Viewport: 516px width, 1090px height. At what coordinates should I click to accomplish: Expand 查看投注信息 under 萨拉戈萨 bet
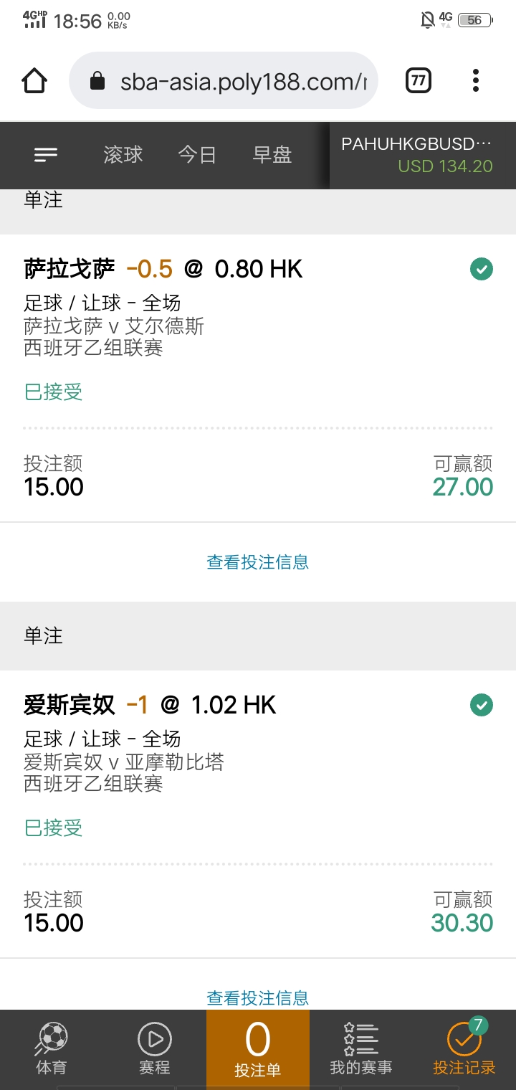click(x=258, y=561)
